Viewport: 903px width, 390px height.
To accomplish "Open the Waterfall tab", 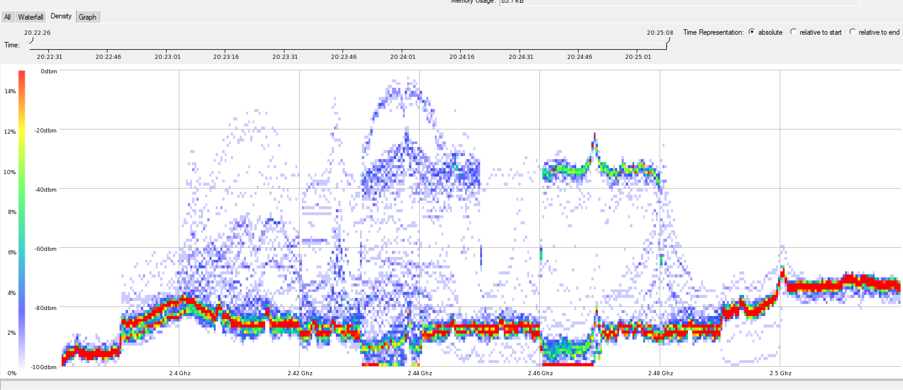I will point(31,17).
